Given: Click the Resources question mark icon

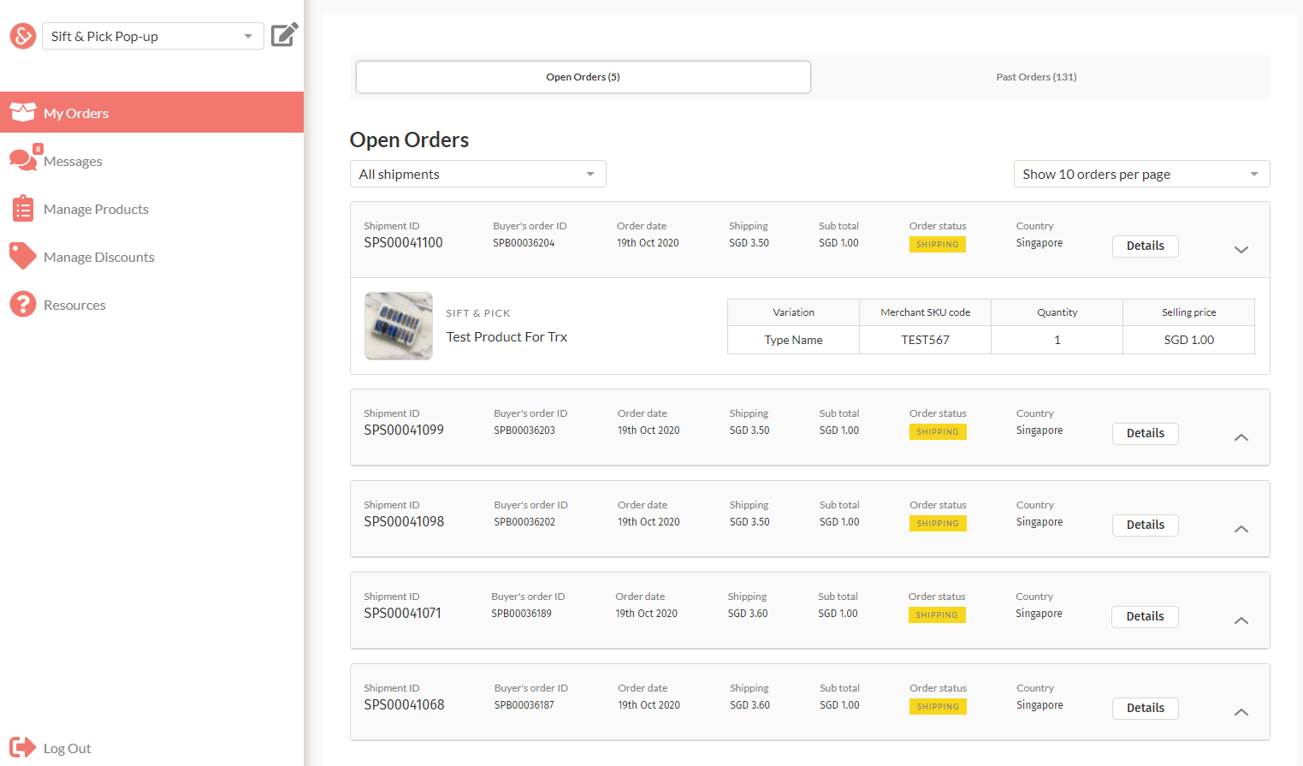Looking at the screenshot, I should [x=23, y=304].
